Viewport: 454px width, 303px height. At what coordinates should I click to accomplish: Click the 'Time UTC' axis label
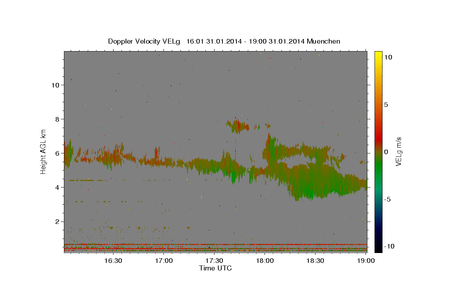pyautogui.click(x=215, y=268)
